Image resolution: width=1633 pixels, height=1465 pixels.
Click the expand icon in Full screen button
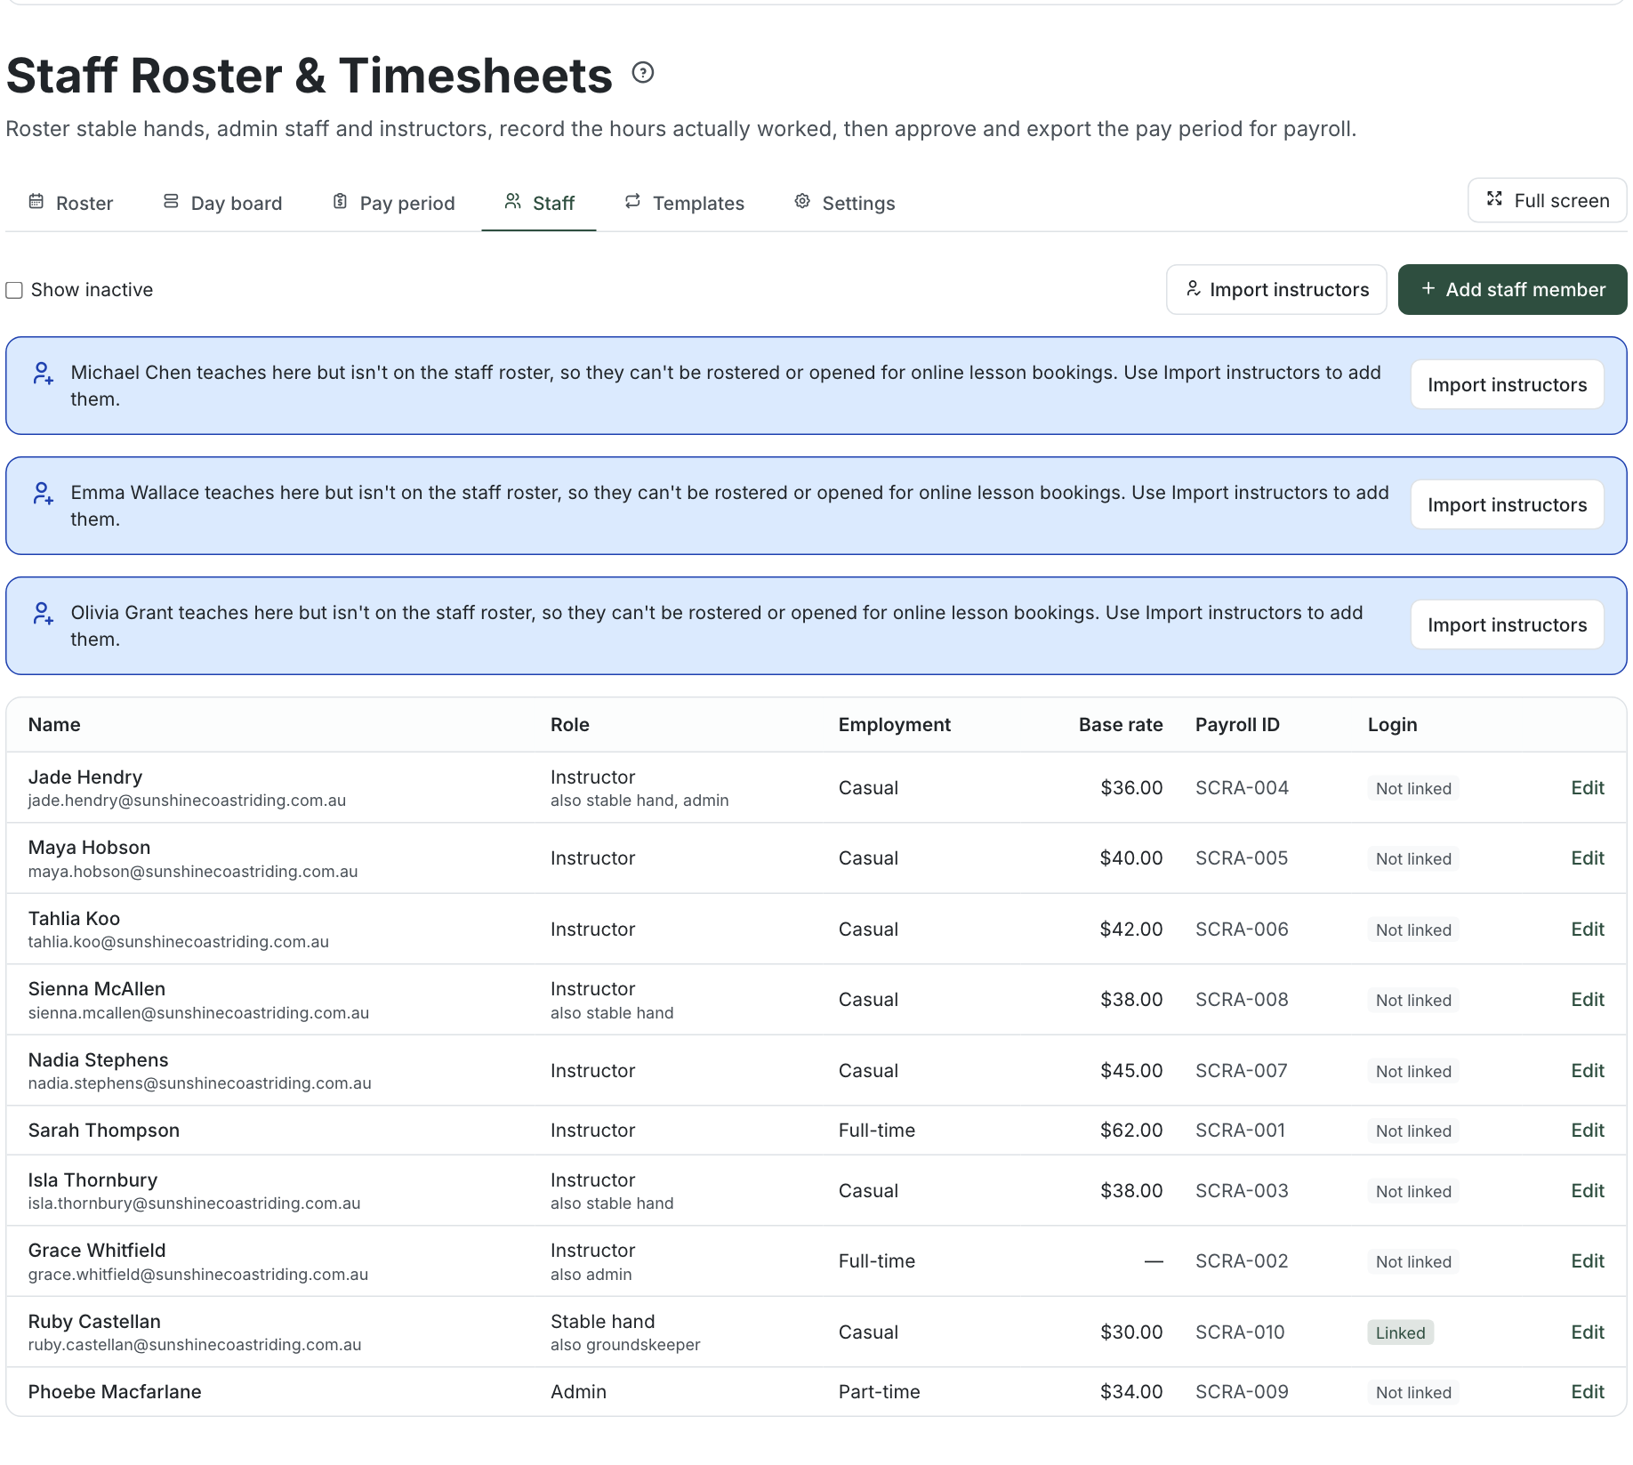coord(1495,199)
